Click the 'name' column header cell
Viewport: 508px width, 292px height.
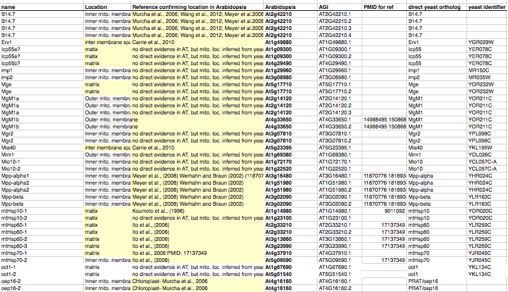8,5
